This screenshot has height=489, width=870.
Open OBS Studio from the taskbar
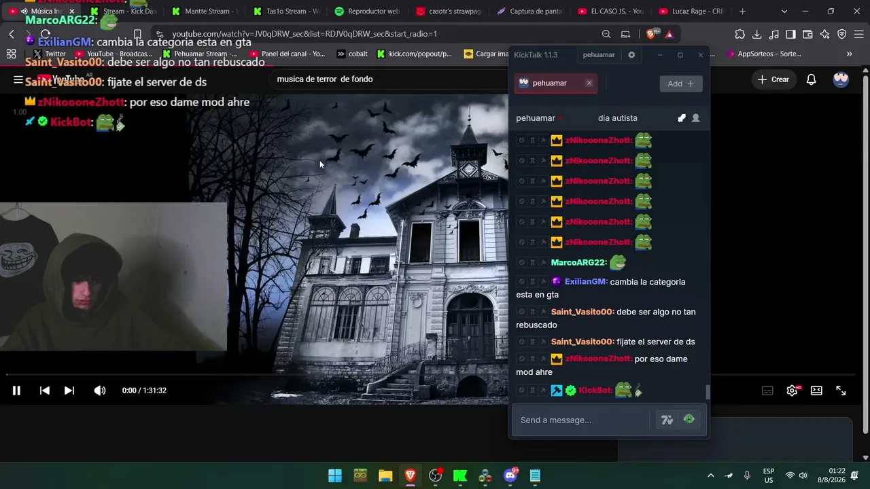tap(436, 475)
